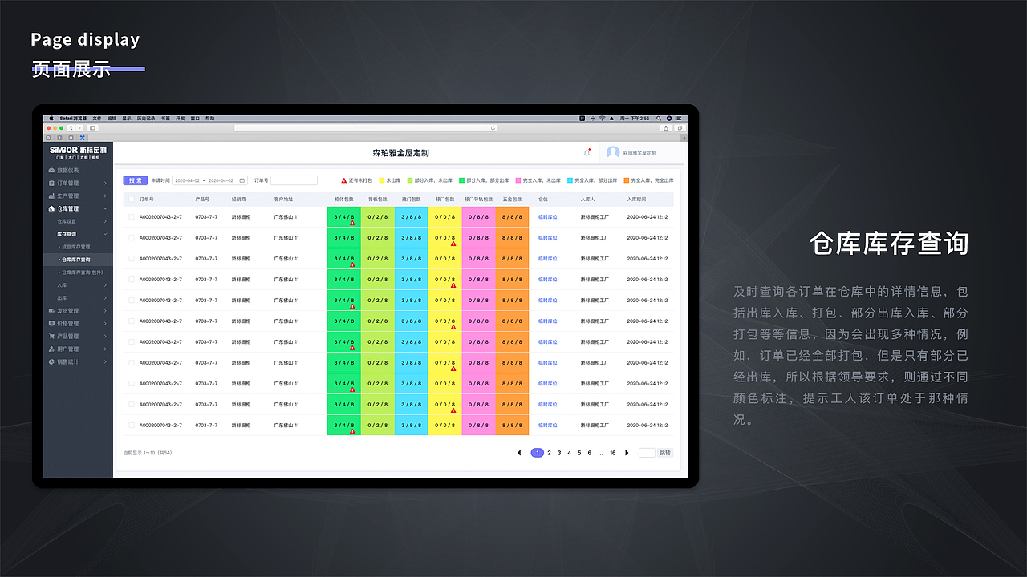Check the last visible order's checkbox
Screen dimensions: 1027x577
[131, 425]
